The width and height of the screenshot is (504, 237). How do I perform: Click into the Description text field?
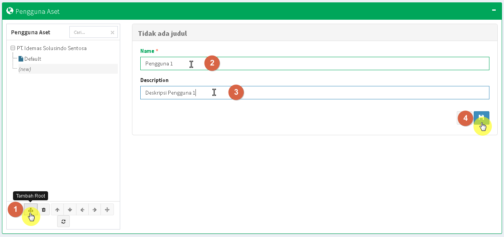(x=314, y=93)
